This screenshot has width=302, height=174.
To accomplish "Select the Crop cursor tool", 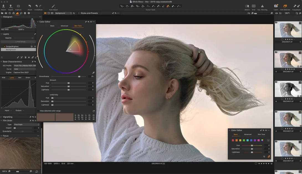I will (x=137, y=6).
